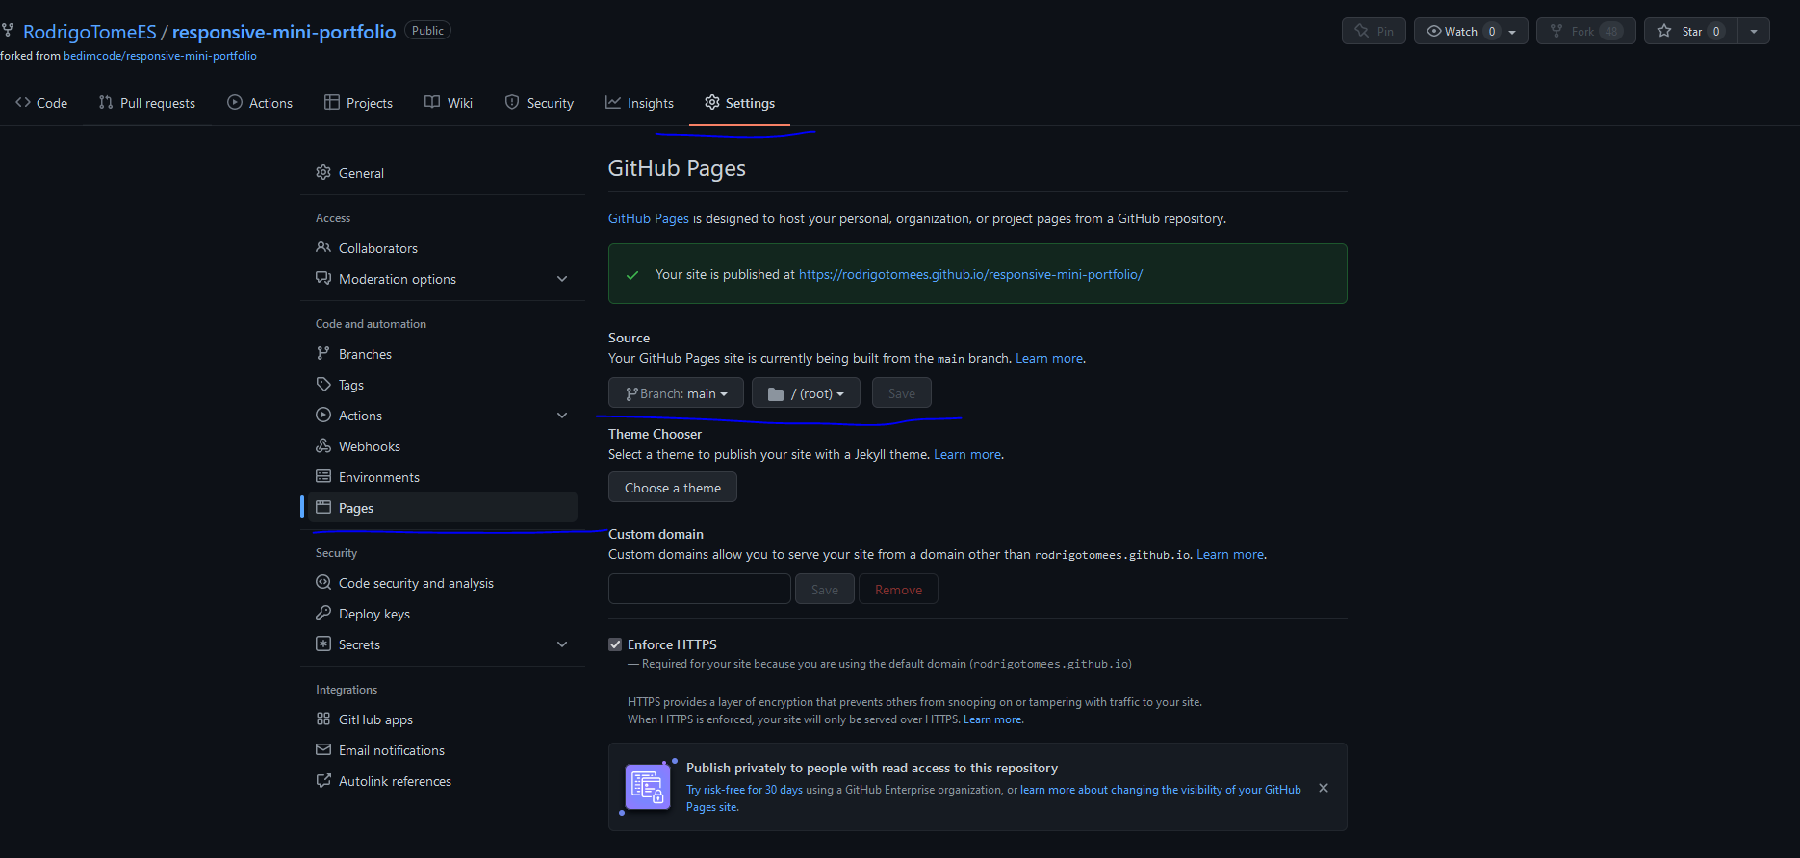Open the Projects tab
Image resolution: width=1800 pixels, height=858 pixels.
[358, 103]
